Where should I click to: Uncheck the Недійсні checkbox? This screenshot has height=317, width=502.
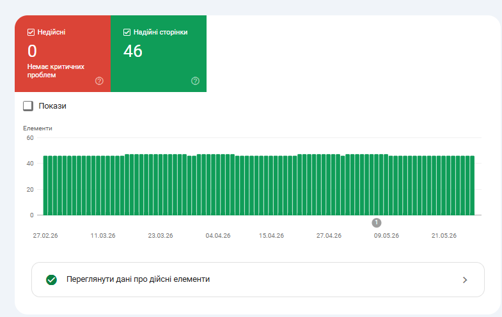31,33
